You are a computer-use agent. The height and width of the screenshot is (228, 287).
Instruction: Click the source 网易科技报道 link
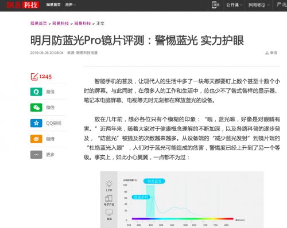click(87, 53)
